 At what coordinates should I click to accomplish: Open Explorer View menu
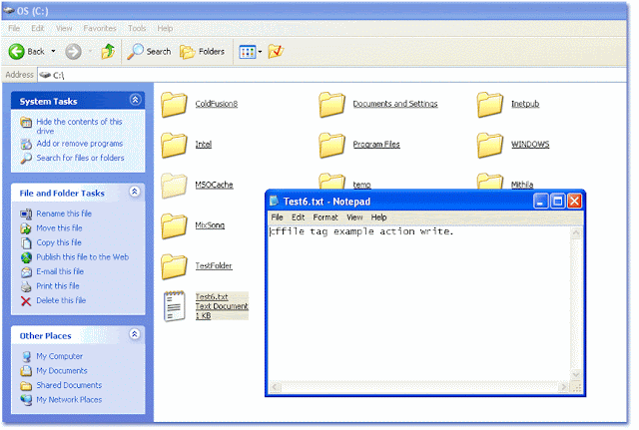[x=64, y=29]
